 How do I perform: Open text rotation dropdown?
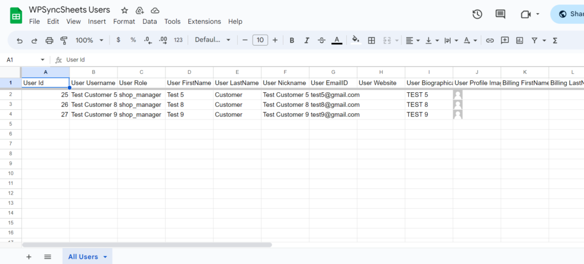tap(471, 40)
